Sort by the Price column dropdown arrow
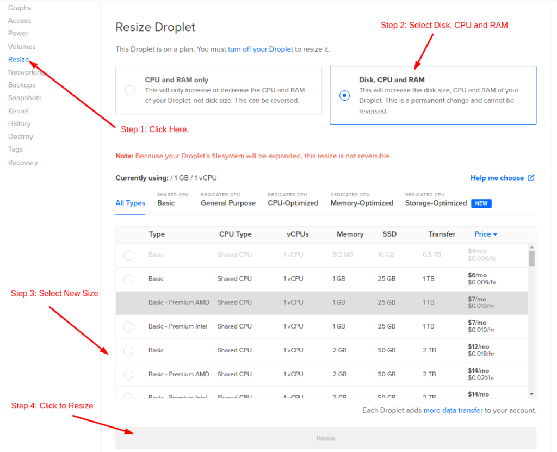Viewport: 557px width, 452px height. point(495,234)
